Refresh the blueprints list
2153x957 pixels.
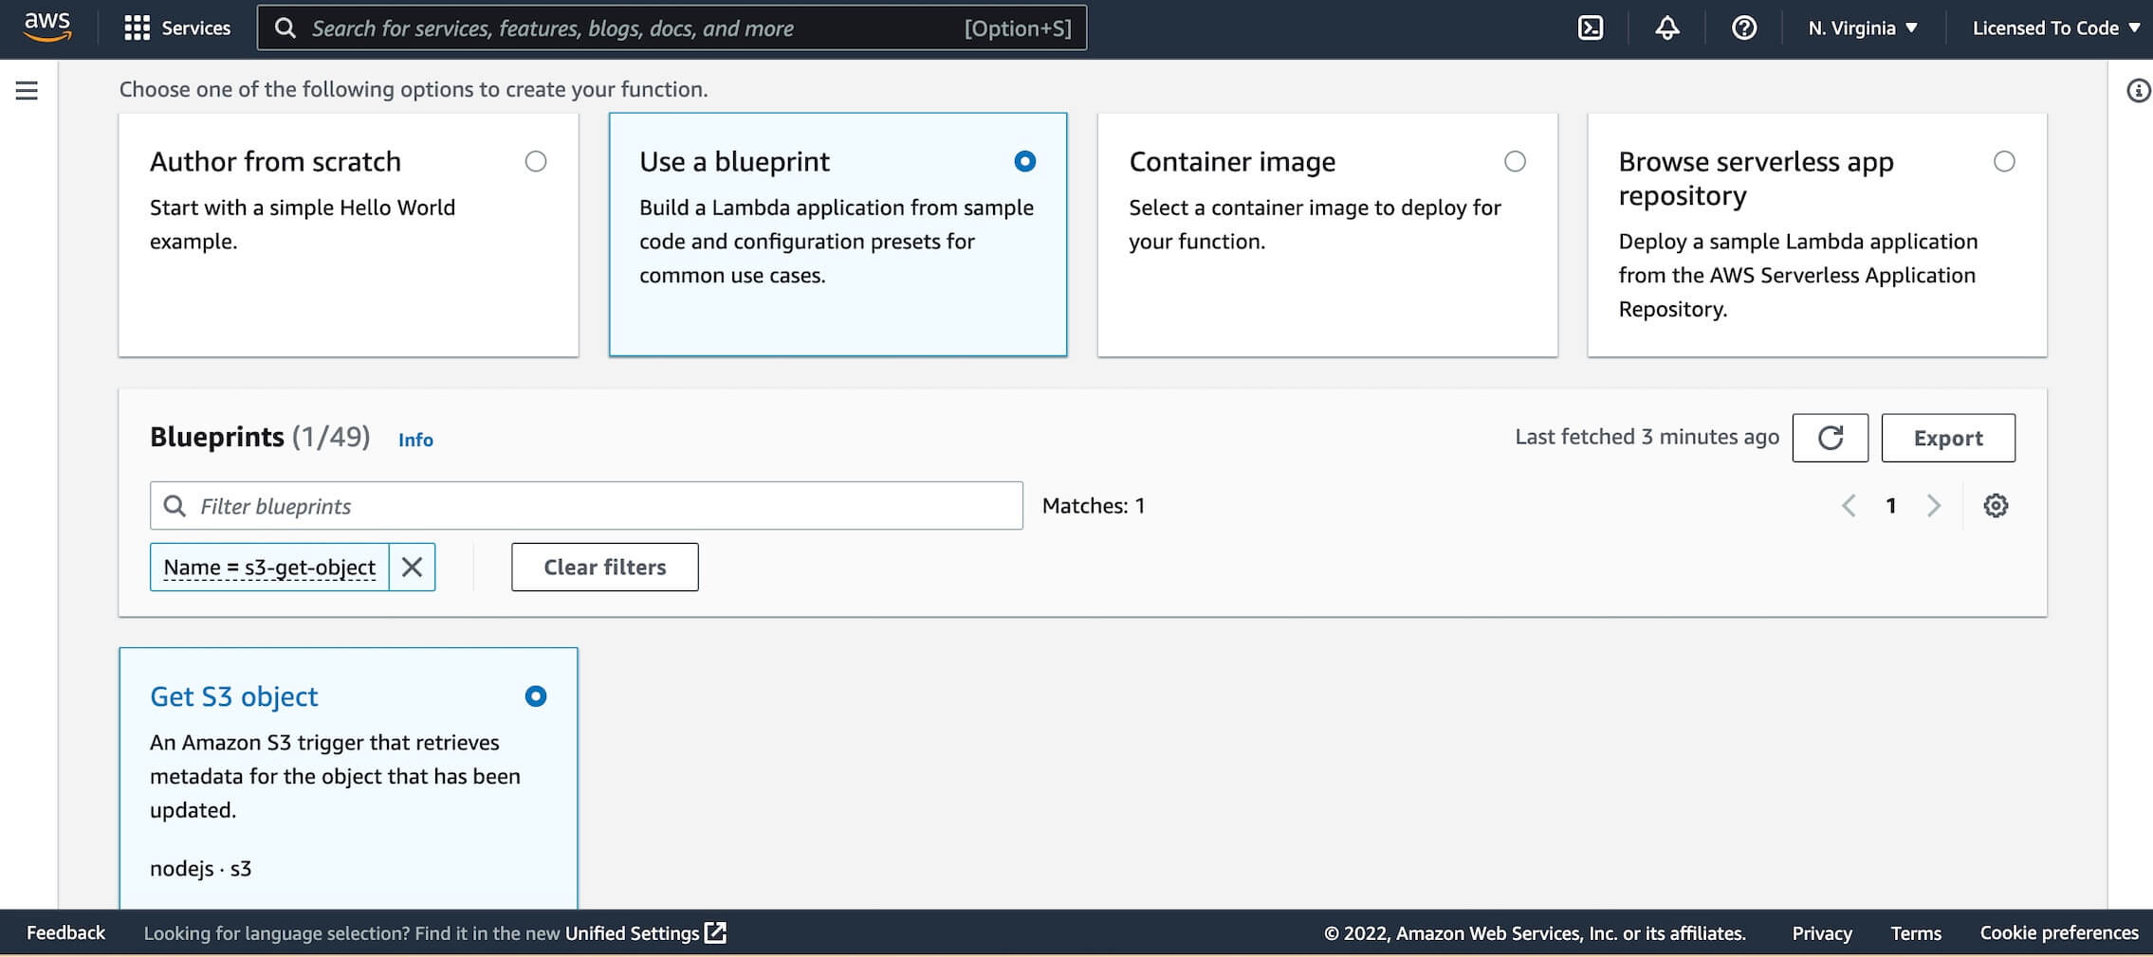pyautogui.click(x=1830, y=438)
